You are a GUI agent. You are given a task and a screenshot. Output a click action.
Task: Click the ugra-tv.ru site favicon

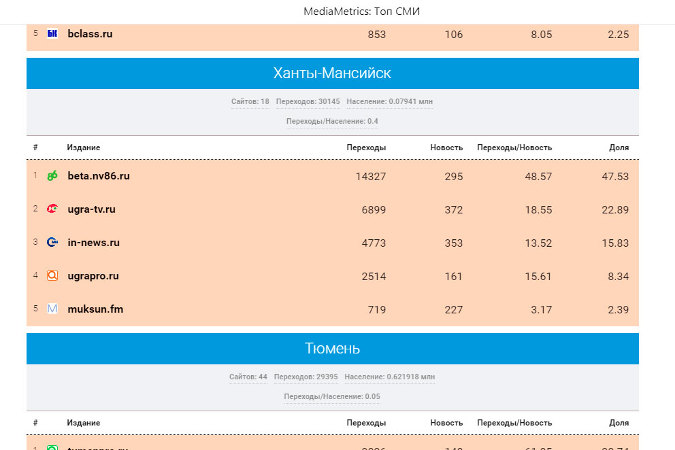(52, 209)
